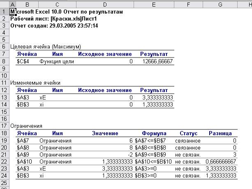Select the $B$3 cell in row 14
The image size is (252, 189).
tap(23, 105)
